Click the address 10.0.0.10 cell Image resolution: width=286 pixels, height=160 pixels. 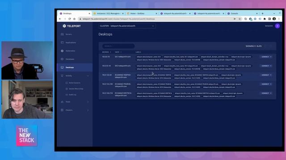tap(106, 56)
